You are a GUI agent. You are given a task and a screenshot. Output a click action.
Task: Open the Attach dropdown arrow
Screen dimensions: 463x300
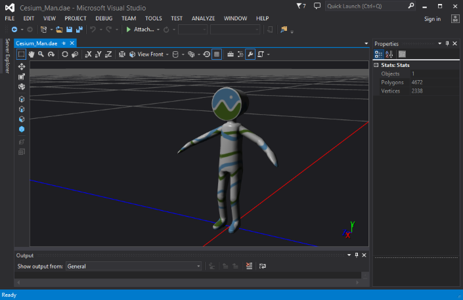coord(158,30)
